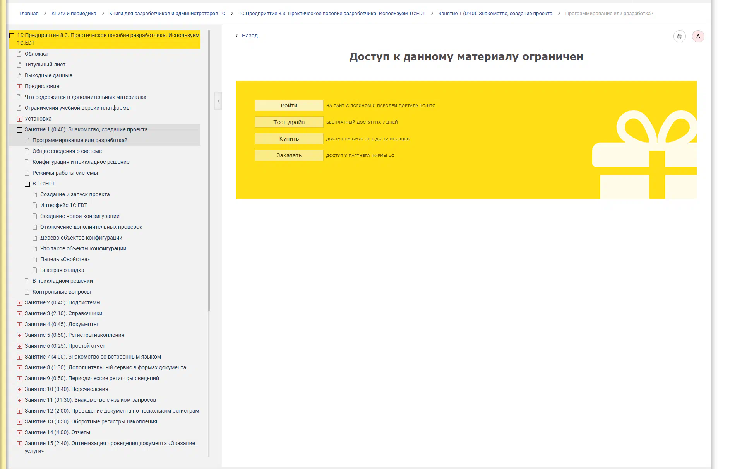754x469 pixels.
Task: Collapse the root book tree node
Action: pyautogui.click(x=12, y=36)
